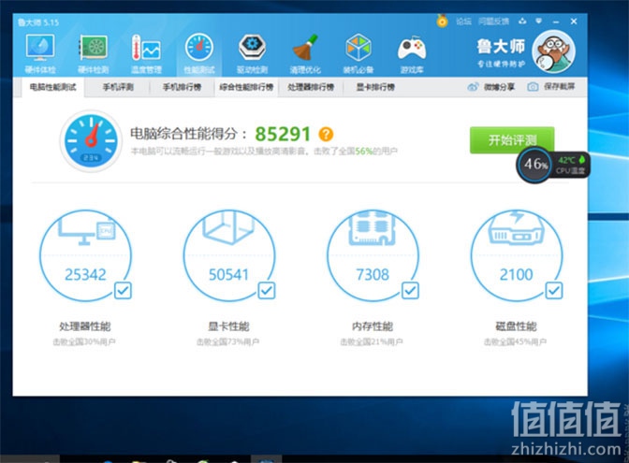Open the title bar dropdown menu icon
Viewport: 629px width, 463px height.
(539, 21)
